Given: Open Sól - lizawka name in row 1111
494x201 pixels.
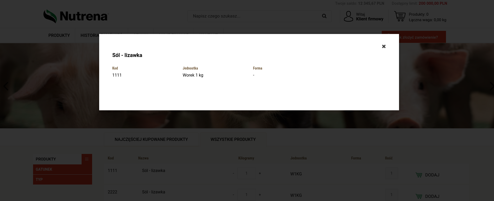Looking at the screenshot, I should coord(153,171).
